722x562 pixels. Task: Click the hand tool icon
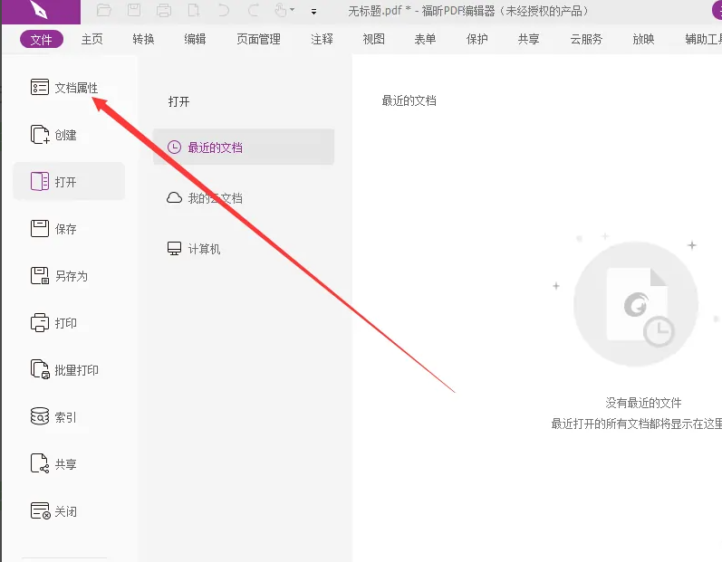281,10
